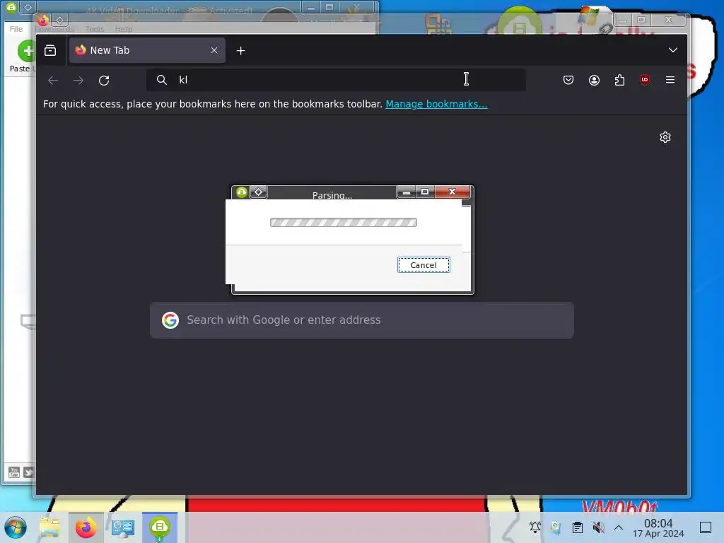Screen dimensions: 724x543
Task: Open File Explorer from taskbar
Action: coord(49,527)
